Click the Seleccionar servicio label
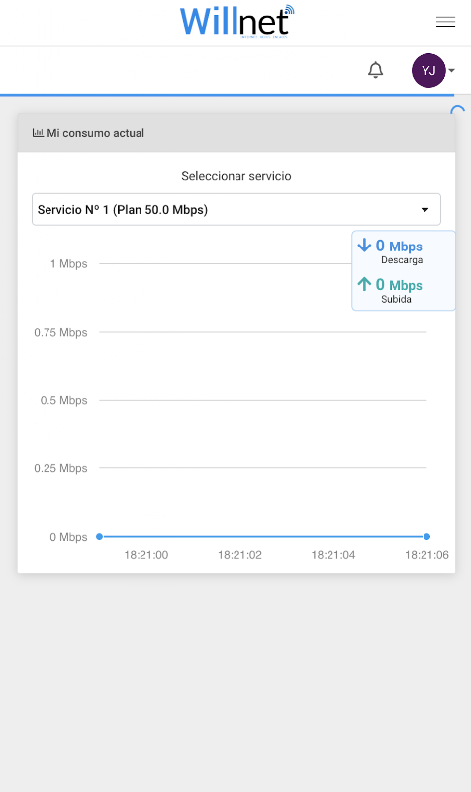This screenshot has height=792, width=471. (x=236, y=176)
